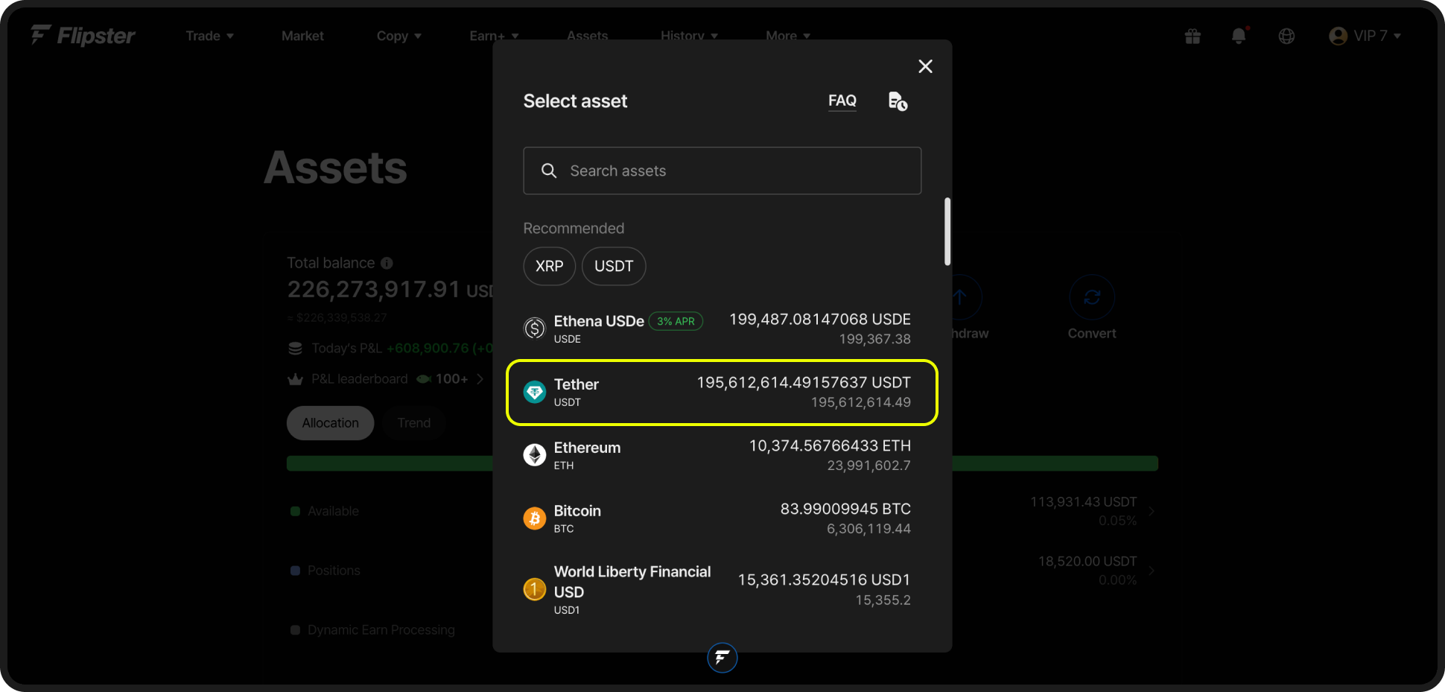This screenshot has width=1445, height=692.
Task: Click the Tether coin icon
Action: 535,392
